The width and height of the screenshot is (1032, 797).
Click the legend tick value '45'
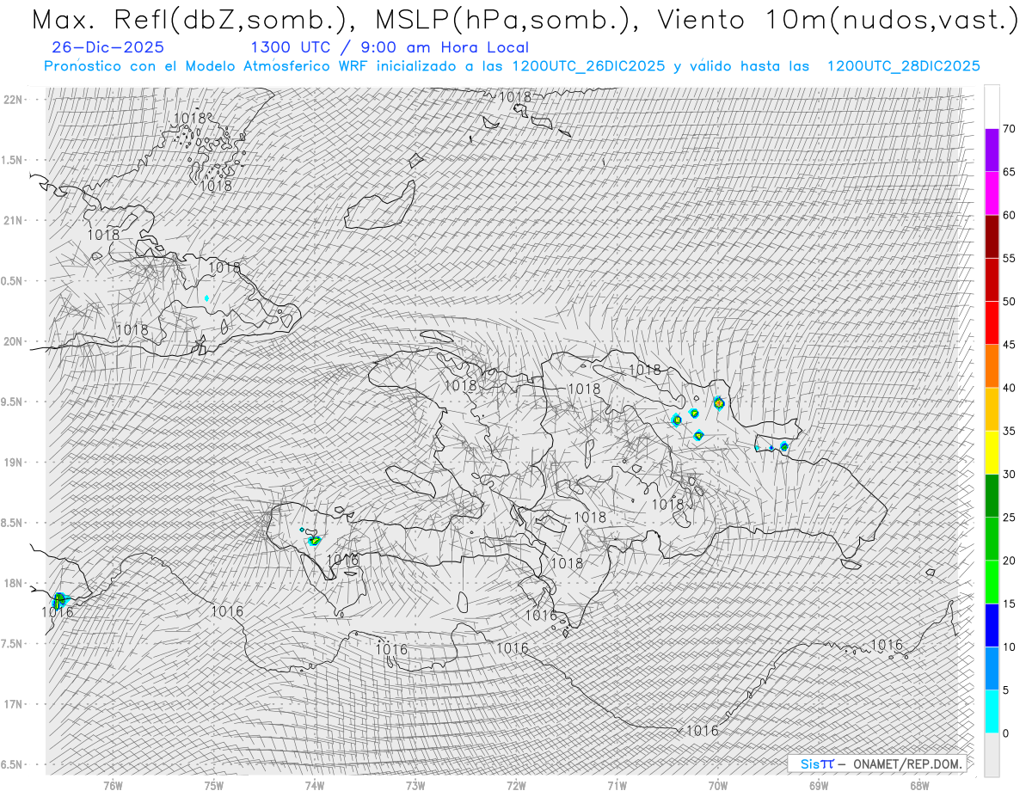[x=1009, y=345]
